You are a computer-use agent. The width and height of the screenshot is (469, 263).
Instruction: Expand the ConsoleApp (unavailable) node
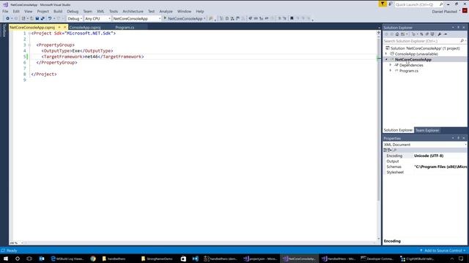coord(386,54)
